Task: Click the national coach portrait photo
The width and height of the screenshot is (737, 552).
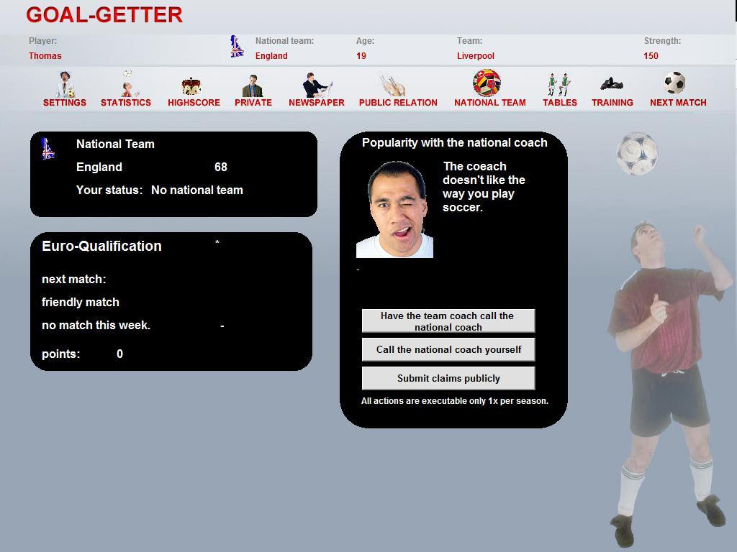Action: coord(395,209)
